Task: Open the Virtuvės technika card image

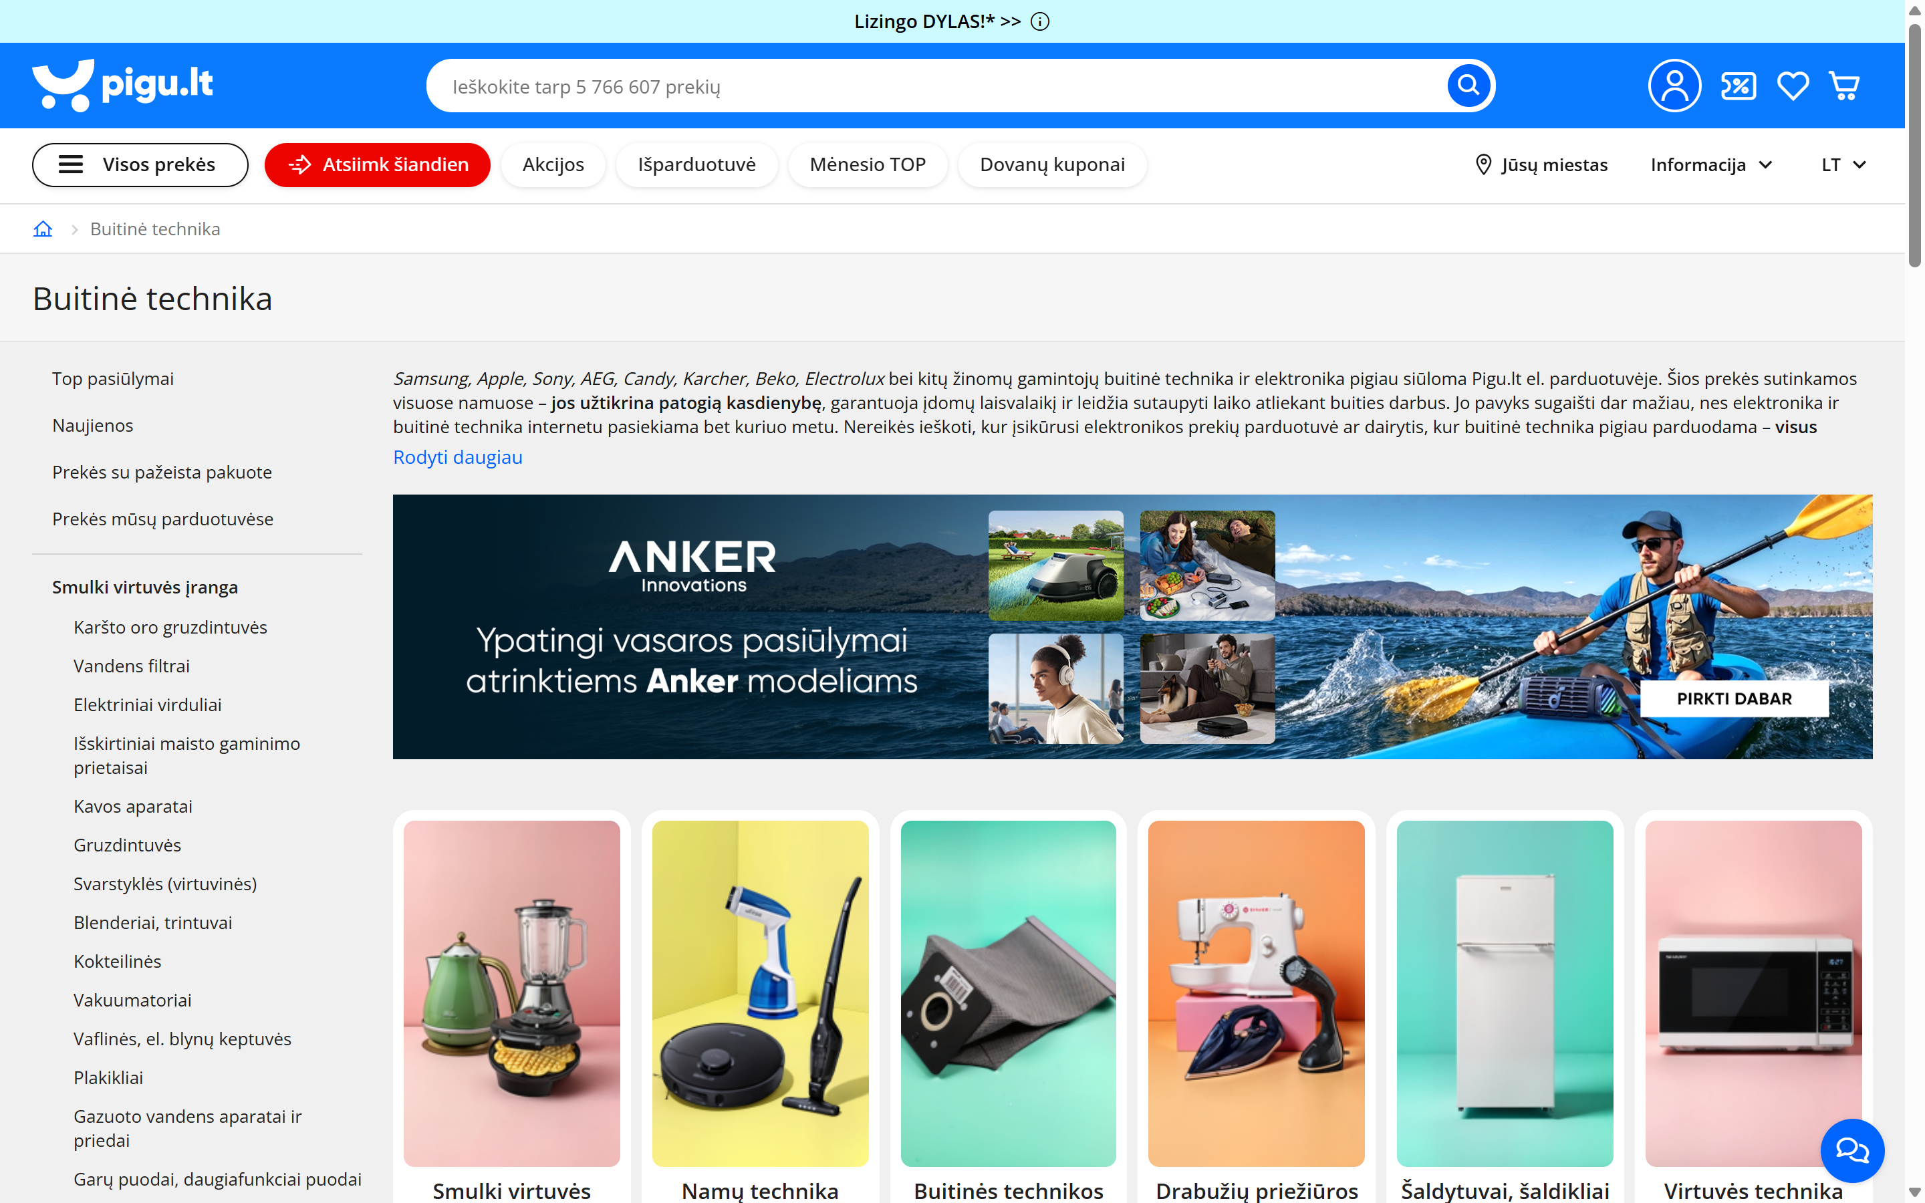Action: [x=1753, y=994]
